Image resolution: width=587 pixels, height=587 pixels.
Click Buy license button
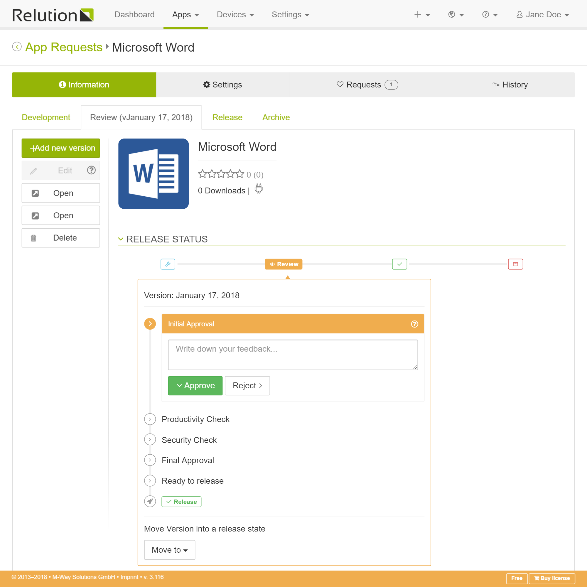point(552,578)
